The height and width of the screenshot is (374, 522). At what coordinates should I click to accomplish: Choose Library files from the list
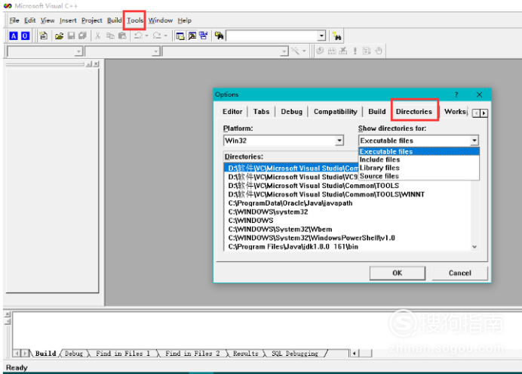click(419, 168)
